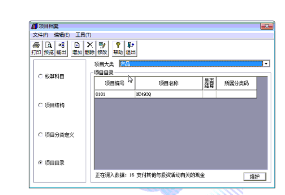Viewport: 285px width, 195px height.
Task: Click the 维护 button
Action: coord(255,177)
